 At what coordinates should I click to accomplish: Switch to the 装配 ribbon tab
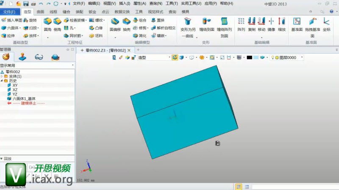click(x=79, y=12)
